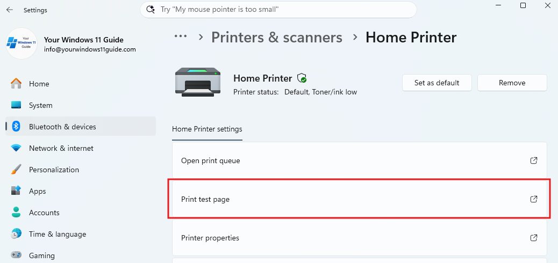Viewport: 558px width, 263px height.
Task: Select Bluetooth & devices in sidebar
Action: pos(81,127)
